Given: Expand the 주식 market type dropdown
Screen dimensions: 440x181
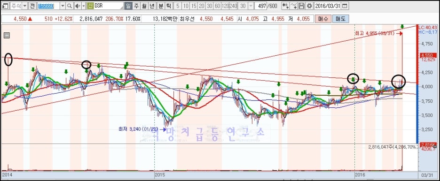Looking at the screenshot, I should pyautogui.click(x=25, y=6).
